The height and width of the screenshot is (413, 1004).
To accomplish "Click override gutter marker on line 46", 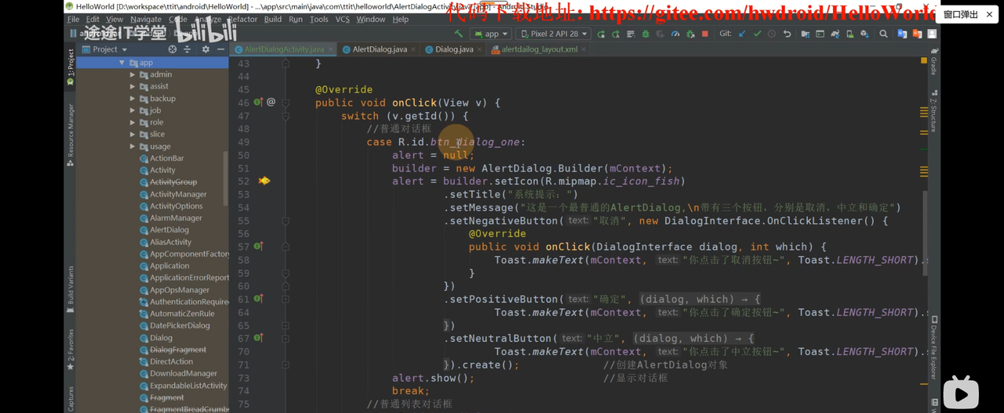I will [x=257, y=102].
